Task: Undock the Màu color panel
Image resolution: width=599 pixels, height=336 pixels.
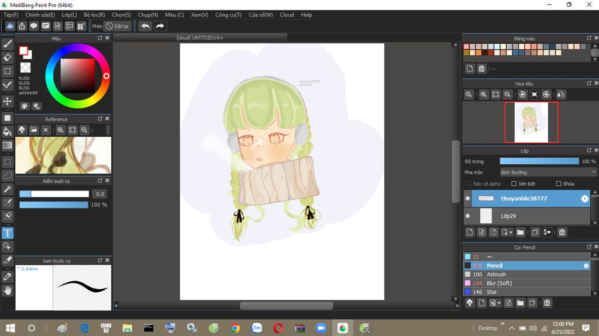Action: click(100, 38)
